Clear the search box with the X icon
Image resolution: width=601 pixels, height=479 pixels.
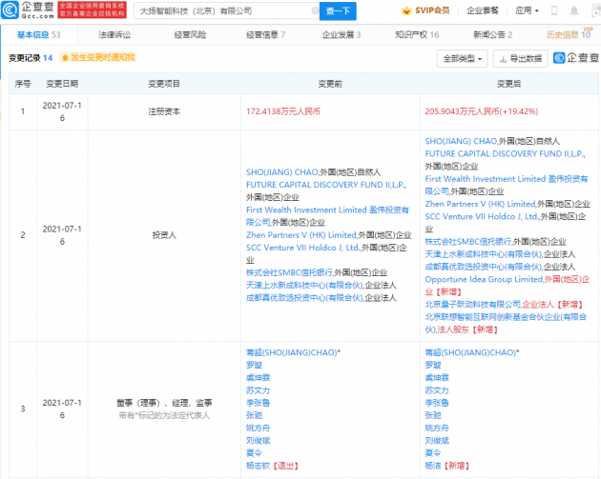click(x=315, y=10)
